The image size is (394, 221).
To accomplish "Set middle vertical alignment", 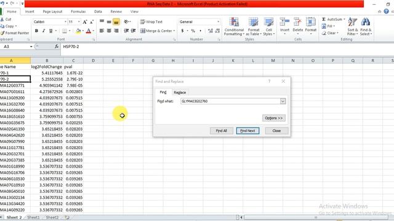I will pyautogui.click(x=109, y=22).
